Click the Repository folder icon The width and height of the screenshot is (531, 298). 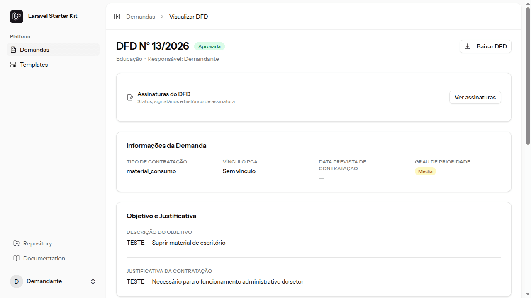[x=17, y=243]
